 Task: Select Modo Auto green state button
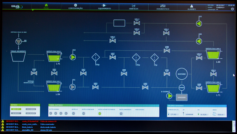[x=15, y=109]
